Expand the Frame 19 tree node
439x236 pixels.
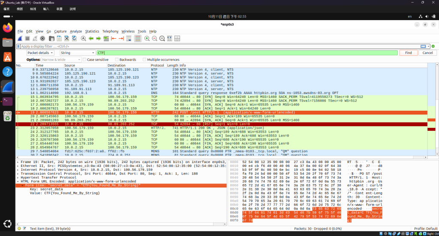pyautogui.click(x=18, y=162)
